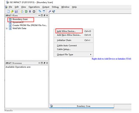Open Output File Type submenu arrow
The height and width of the screenshot is (113, 139).
[91, 54]
